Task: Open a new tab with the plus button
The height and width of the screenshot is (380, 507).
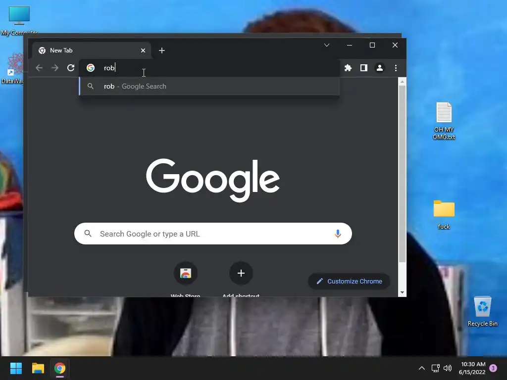Action: point(162,50)
